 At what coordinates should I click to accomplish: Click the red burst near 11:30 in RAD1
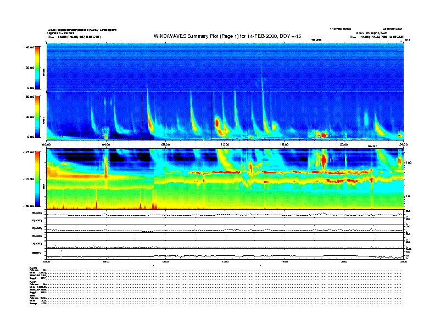point(217,123)
